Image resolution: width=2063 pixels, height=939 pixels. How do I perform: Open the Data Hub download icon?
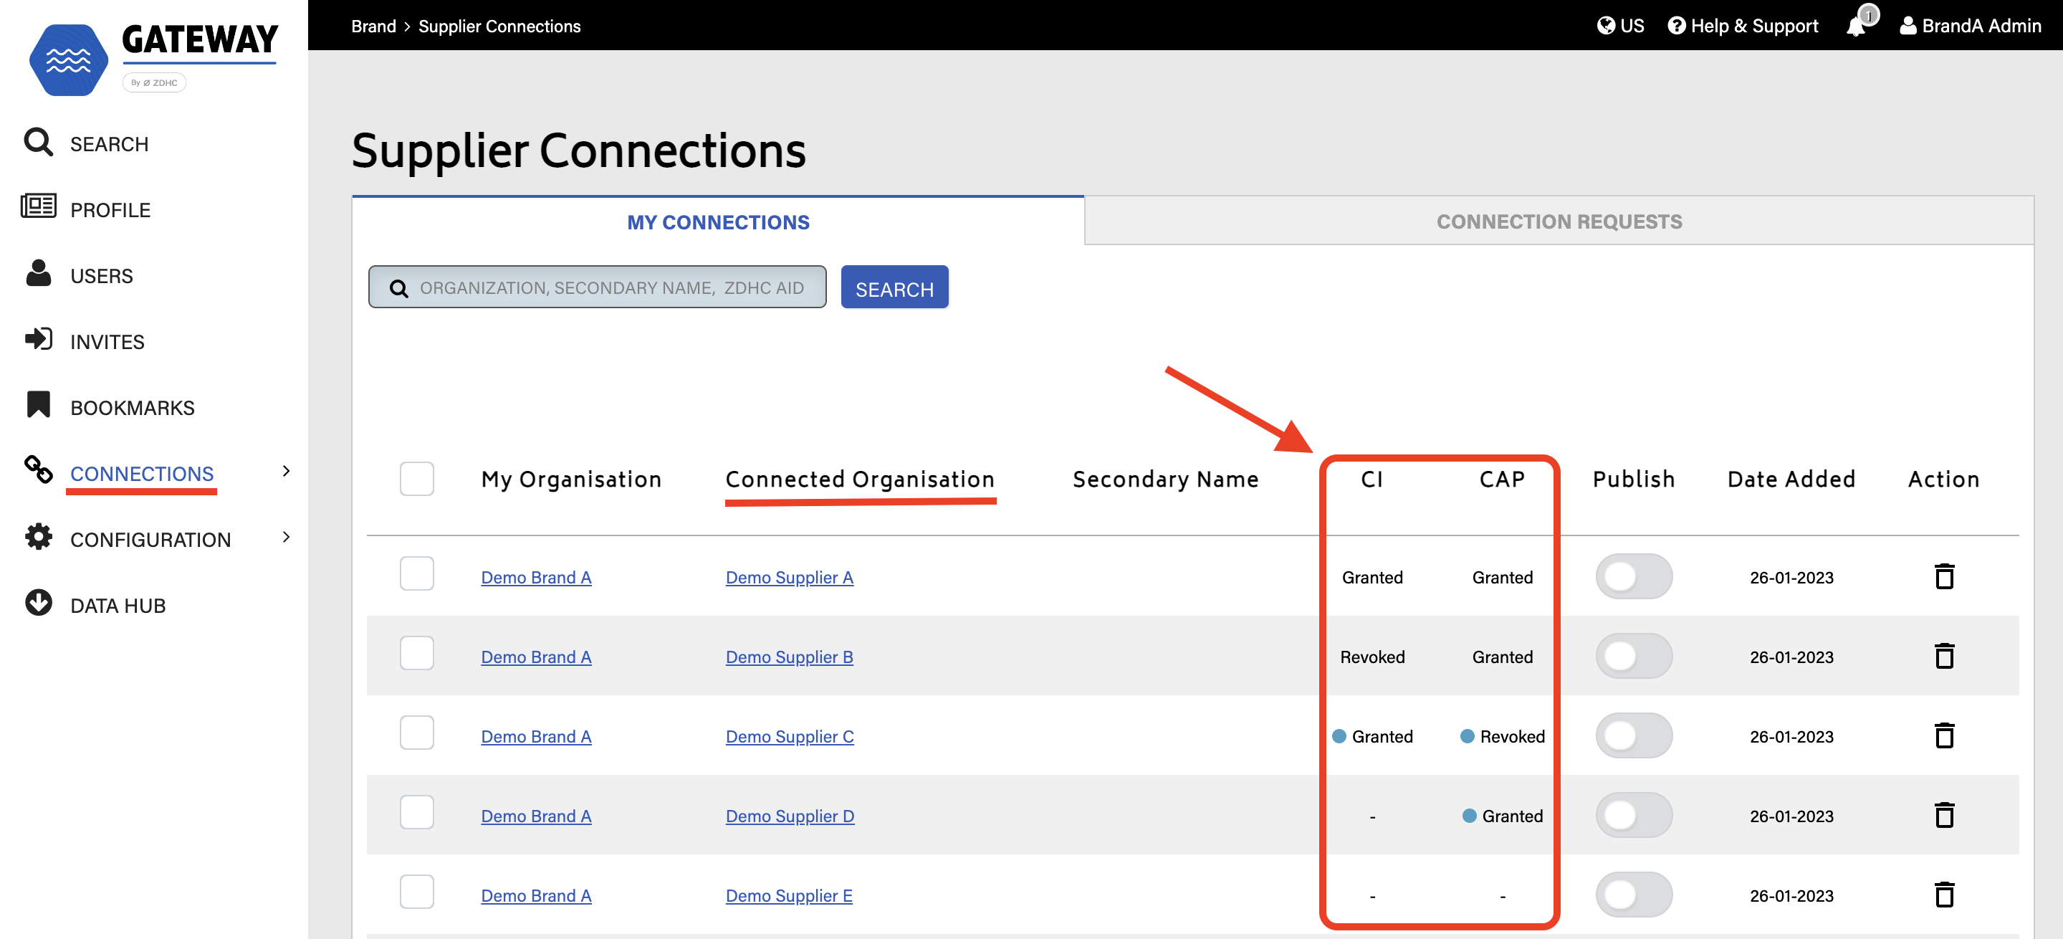click(x=38, y=604)
